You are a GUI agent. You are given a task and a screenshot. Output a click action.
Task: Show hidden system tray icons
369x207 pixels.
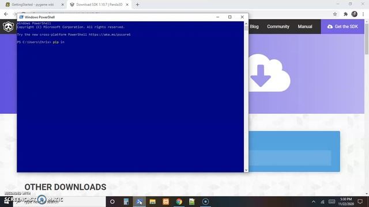(x=314, y=202)
